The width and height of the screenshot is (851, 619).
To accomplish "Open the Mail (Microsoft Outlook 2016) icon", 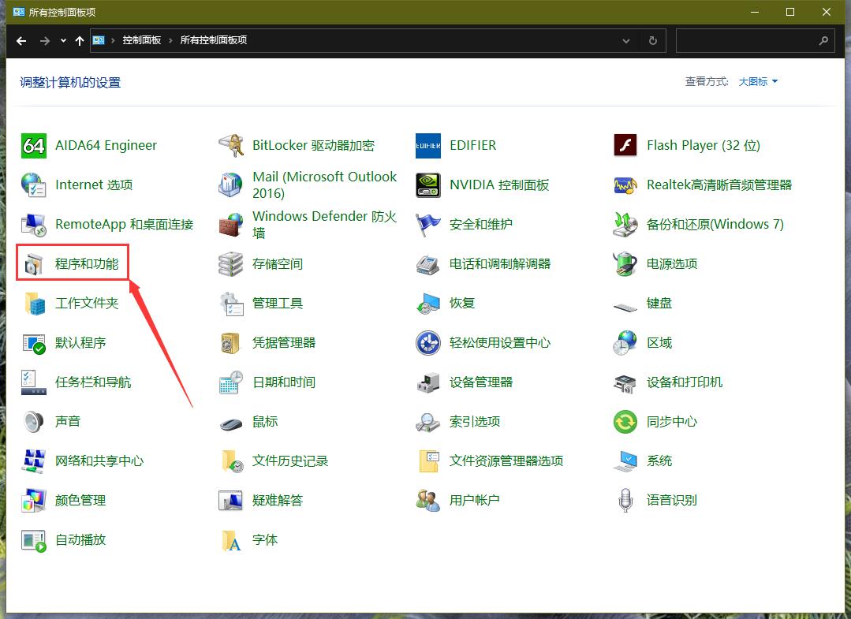I will [230, 185].
